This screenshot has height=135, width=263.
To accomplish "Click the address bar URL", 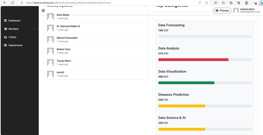I will pos(68,3).
